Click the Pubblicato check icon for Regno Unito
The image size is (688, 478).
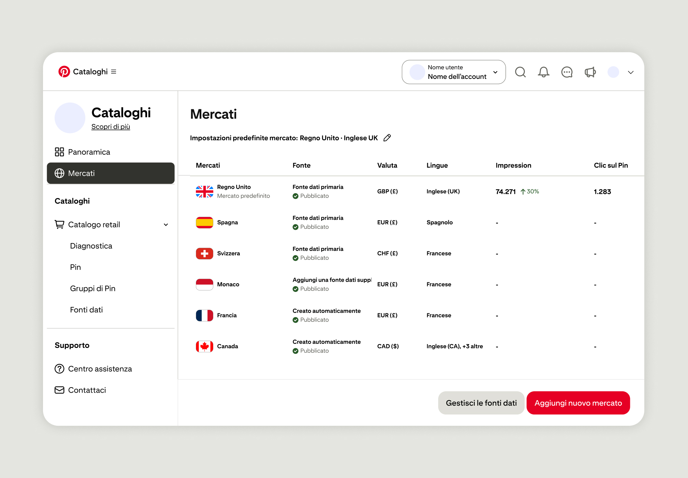[x=296, y=196]
